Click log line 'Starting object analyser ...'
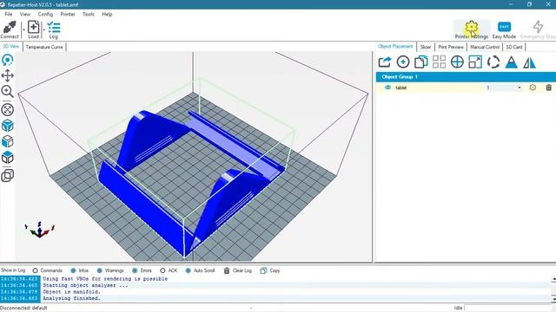 tap(85, 285)
